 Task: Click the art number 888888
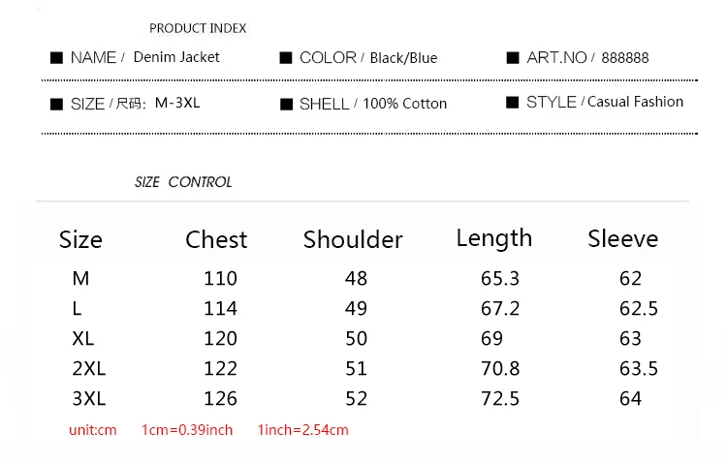(625, 58)
